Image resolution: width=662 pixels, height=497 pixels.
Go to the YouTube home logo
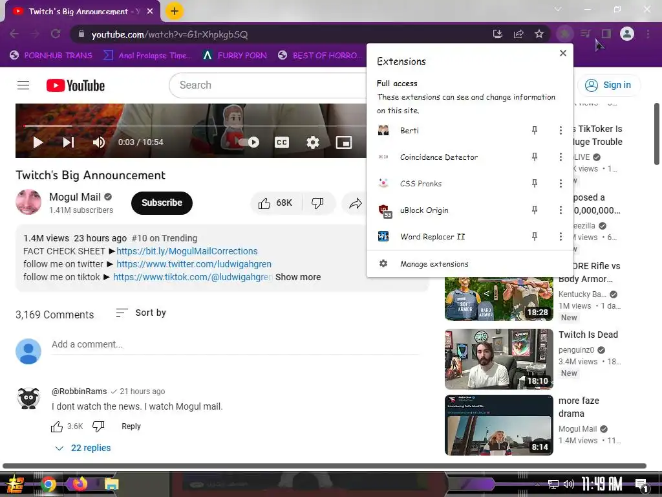click(x=76, y=85)
